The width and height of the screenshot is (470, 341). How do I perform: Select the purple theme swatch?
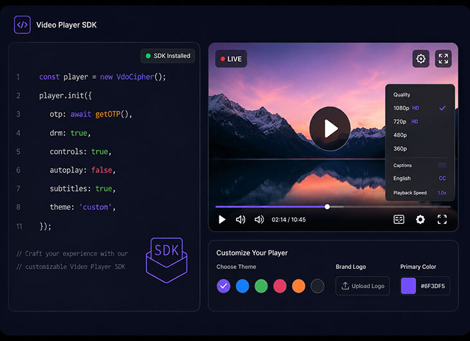(x=224, y=286)
